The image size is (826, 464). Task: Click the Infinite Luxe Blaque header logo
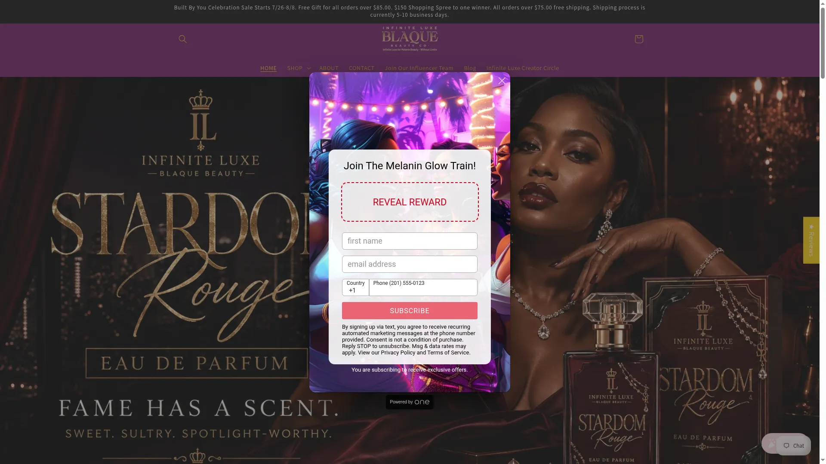click(410, 39)
